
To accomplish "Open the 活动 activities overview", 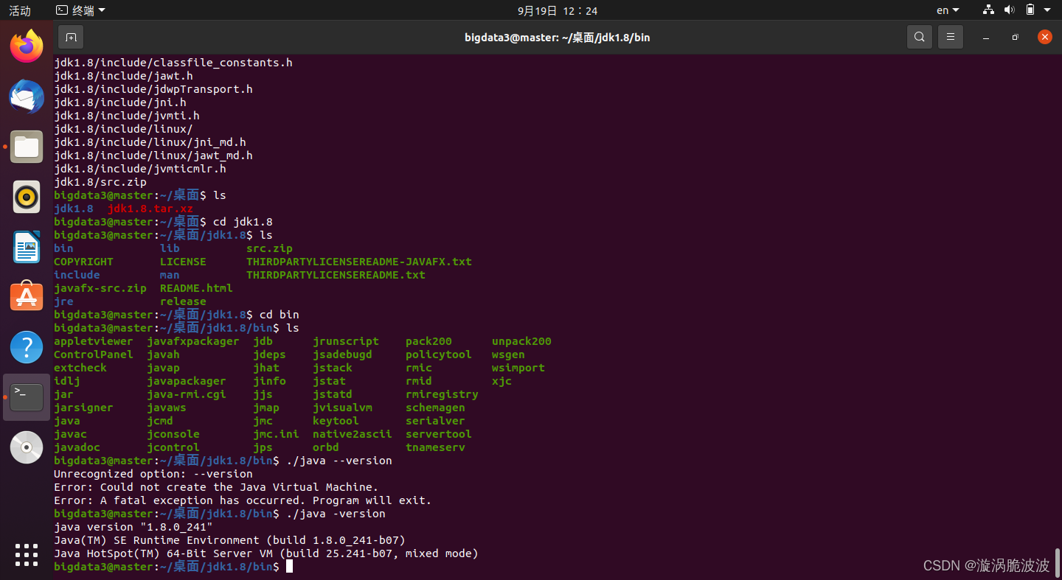I will point(20,10).
